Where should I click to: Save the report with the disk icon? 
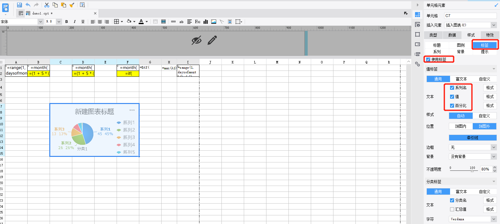click(19, 5)
